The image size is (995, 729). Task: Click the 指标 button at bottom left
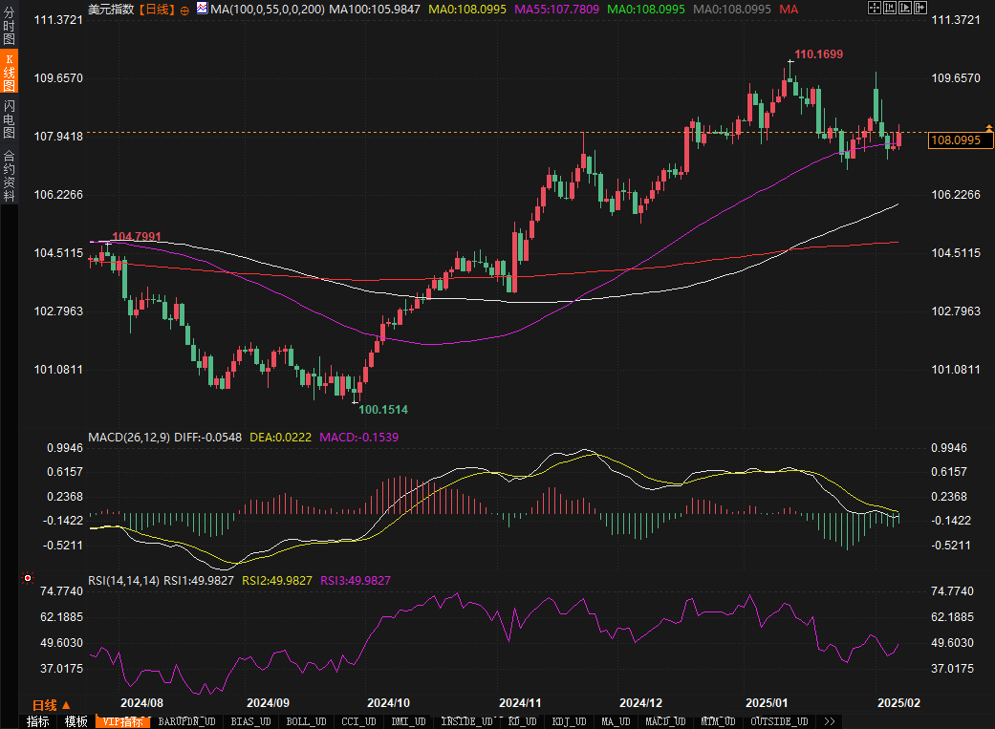click(x=37, y=721)
